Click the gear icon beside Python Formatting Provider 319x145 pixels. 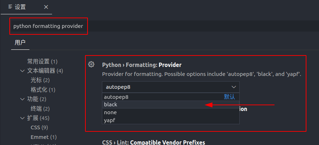pyautogui.click(x=91, y=64)
